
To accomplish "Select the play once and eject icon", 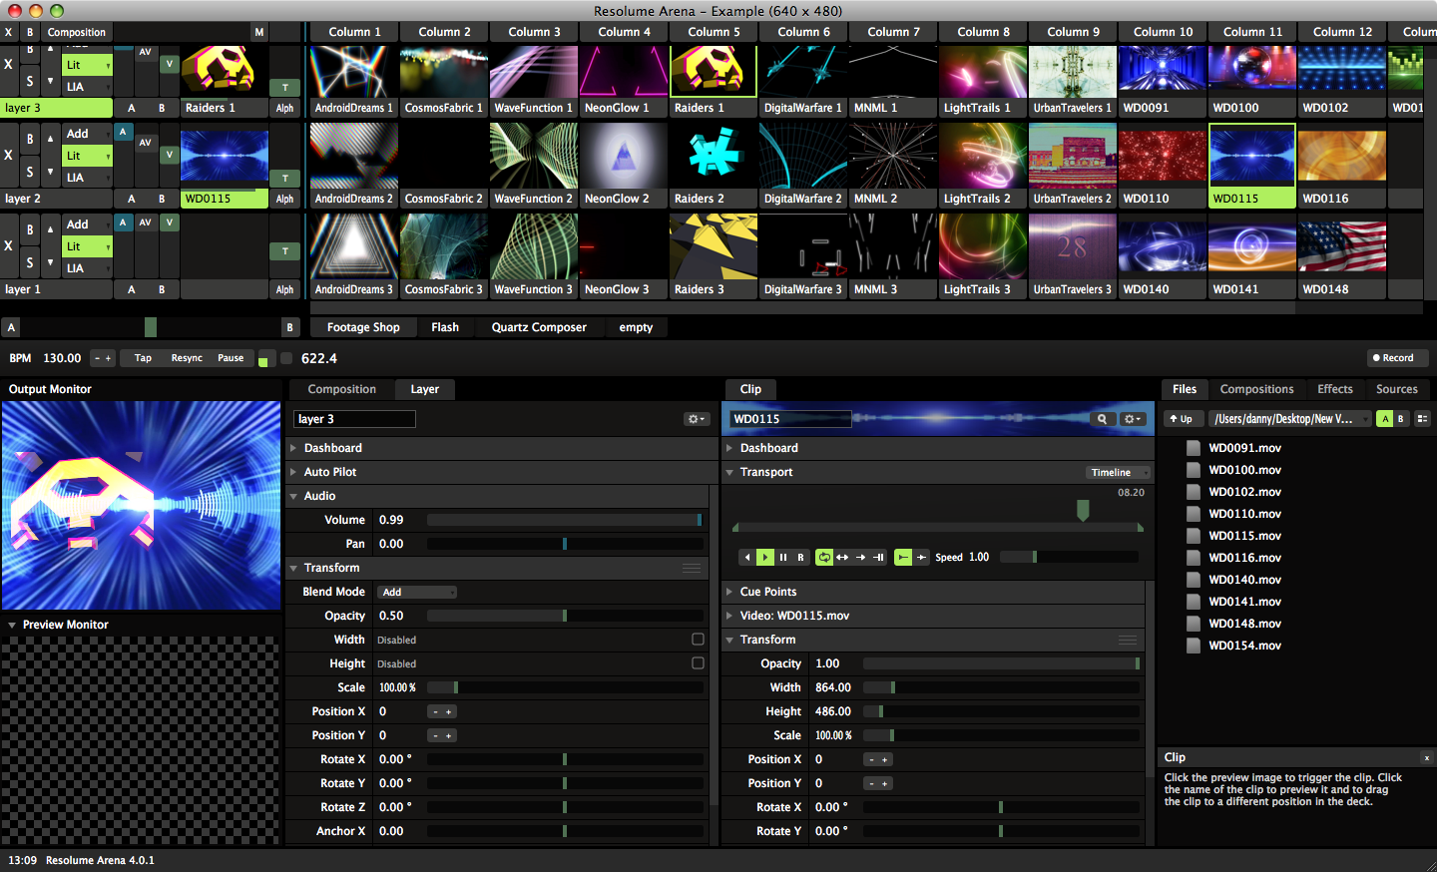I will [x=860, y=558].
